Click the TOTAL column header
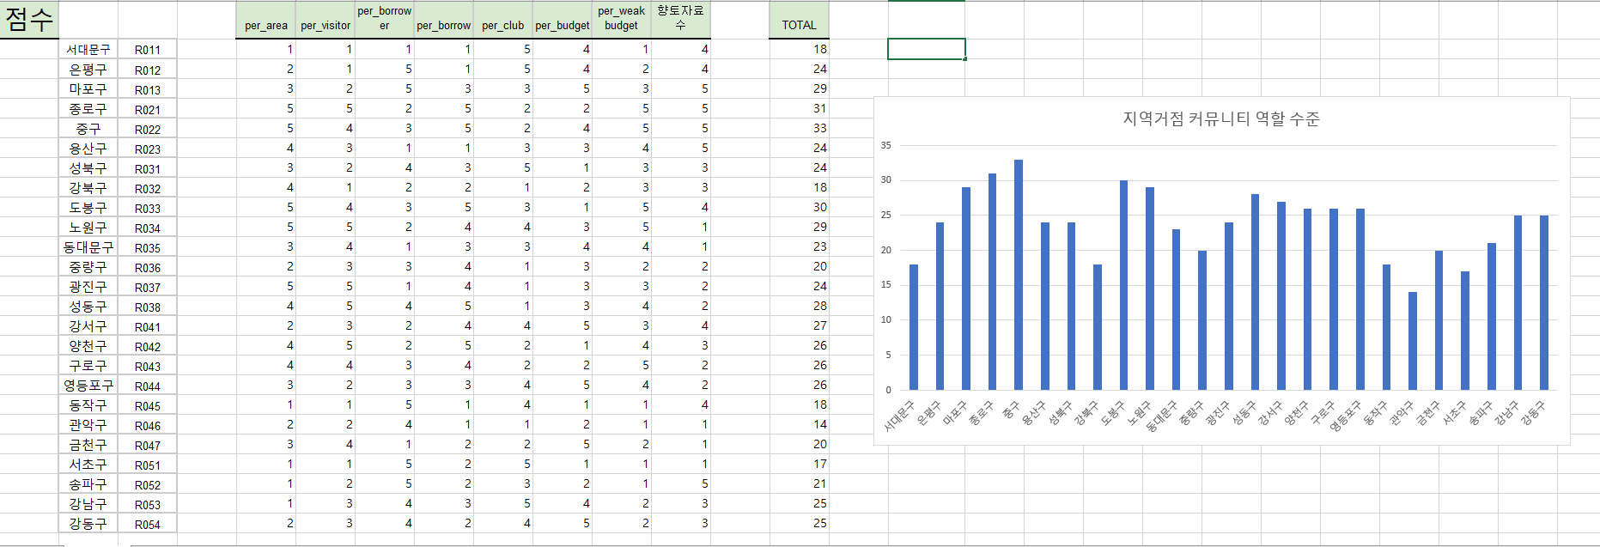Screen dimensions: 1600x547 [799, 25]
